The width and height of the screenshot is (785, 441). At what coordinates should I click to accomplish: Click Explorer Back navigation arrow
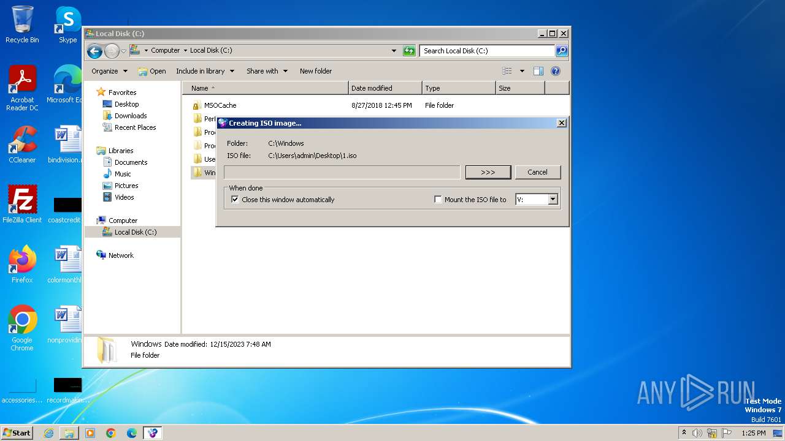pos(94,51)
